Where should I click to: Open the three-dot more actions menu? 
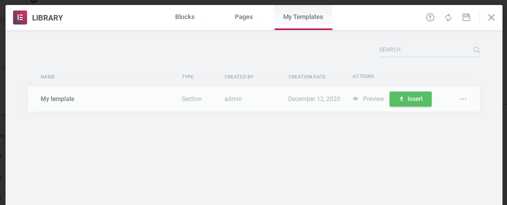point(463,99)
